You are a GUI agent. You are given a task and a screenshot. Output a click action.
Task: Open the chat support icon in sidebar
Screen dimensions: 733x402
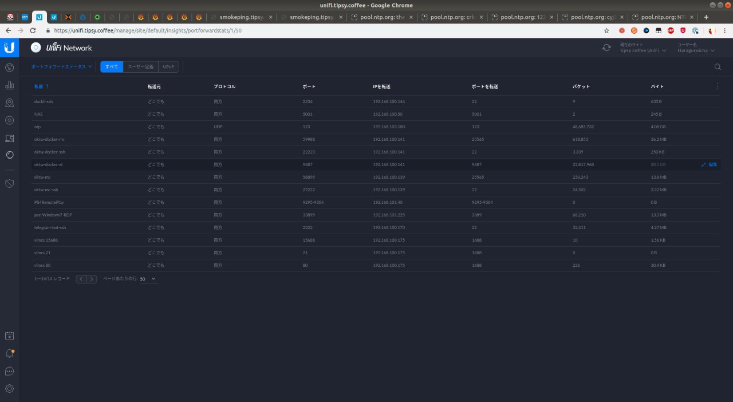[x=9, y=371]
